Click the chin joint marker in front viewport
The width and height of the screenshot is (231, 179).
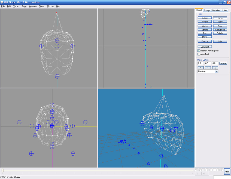tap(57, 76)
